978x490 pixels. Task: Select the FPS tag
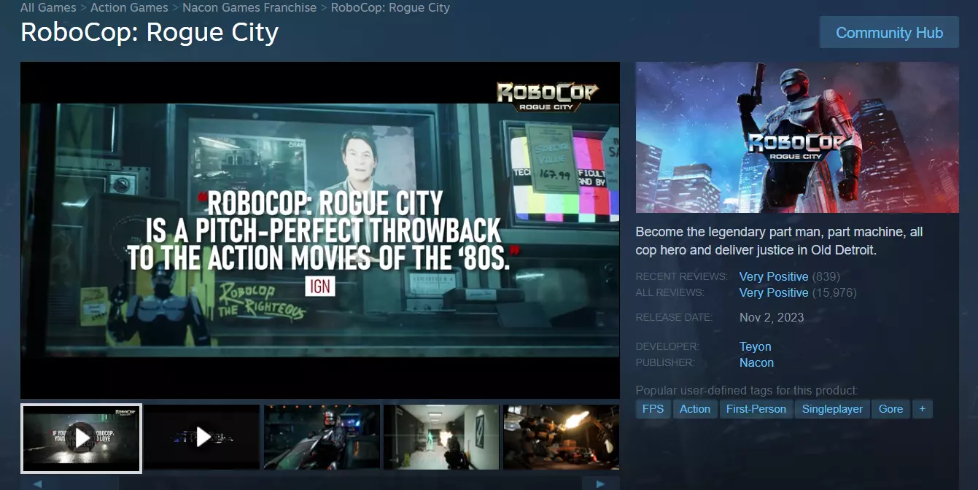(653, 409)
